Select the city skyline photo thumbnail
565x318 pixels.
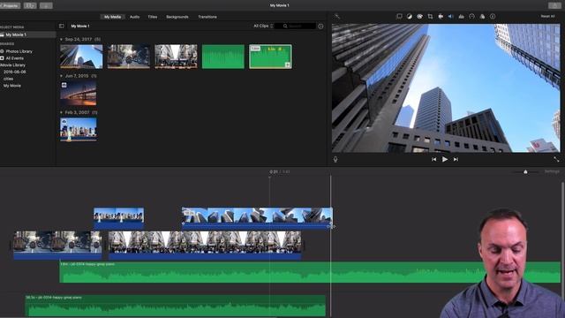[x=79, y=130]
